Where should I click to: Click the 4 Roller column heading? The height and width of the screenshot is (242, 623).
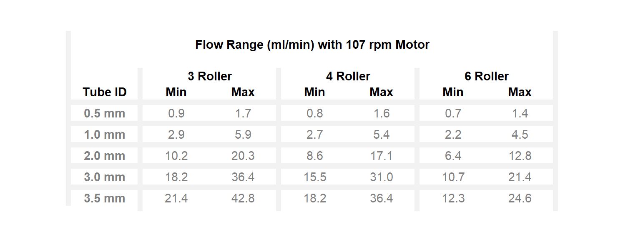tap(348, 76)
